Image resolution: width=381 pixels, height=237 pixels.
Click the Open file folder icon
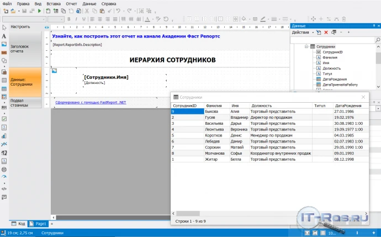(13, 11)
